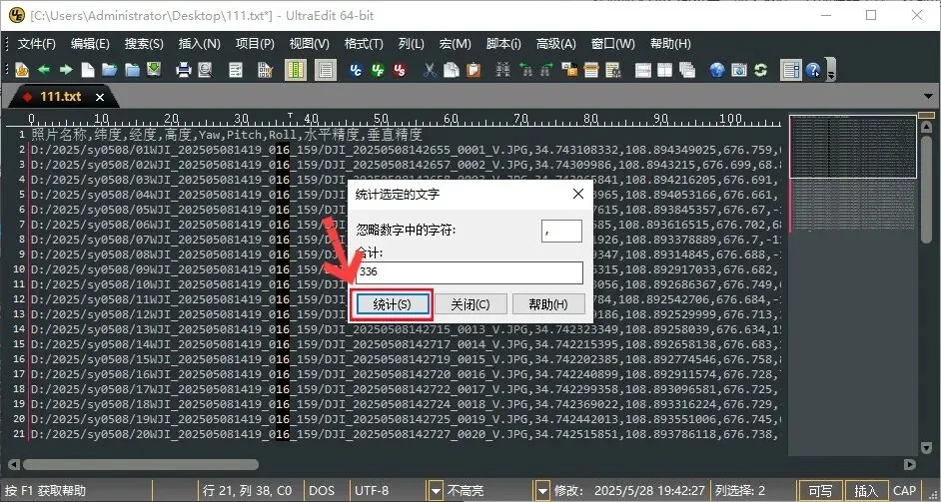The image size is (941, 502).
Task: Open the 窗口(W) menu
Action: pyautogui.click(x=612, y=44)
